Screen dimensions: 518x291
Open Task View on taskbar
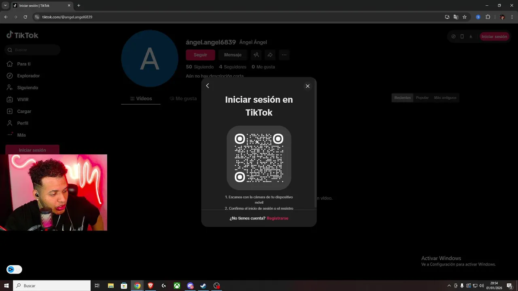tap(97, 286)
